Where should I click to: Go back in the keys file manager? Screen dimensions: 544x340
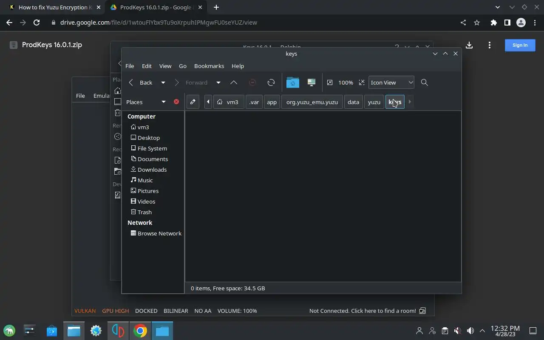[141, 82]
